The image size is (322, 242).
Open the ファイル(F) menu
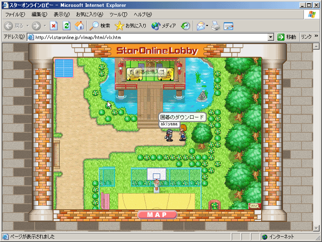(15, 15)
